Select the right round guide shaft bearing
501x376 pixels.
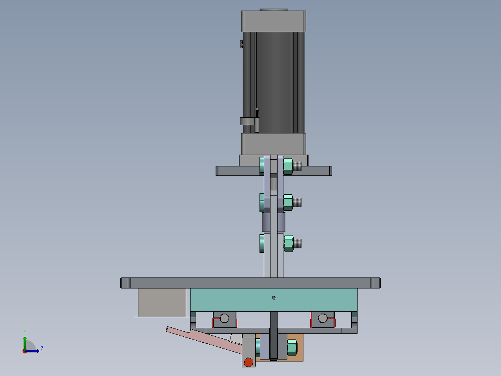coord(322,318)
